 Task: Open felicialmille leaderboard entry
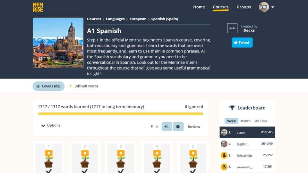point(247,155)
